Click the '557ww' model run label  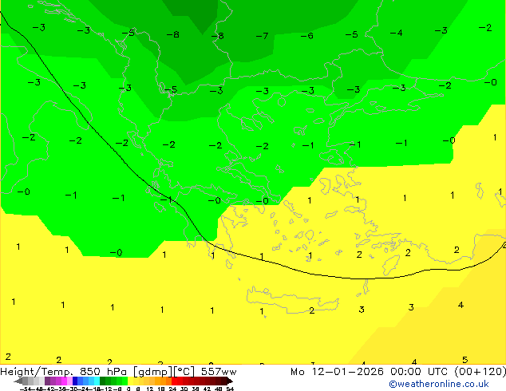pos(219,372)
